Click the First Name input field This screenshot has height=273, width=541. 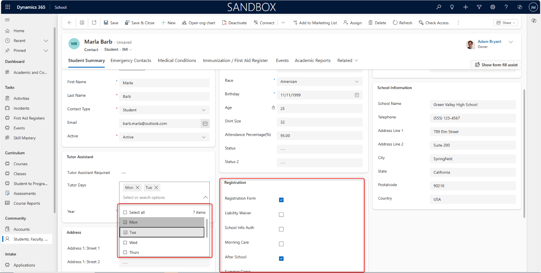pos(164,83)
